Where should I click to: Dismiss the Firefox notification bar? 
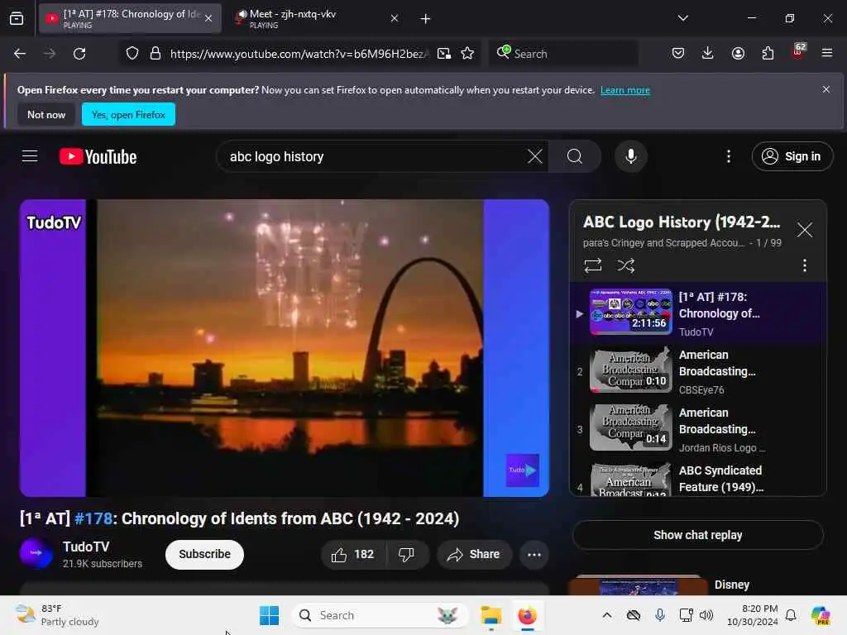826,89
